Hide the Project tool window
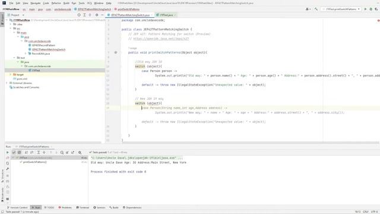380x214 pixels. pyautogui.click(x=102, y=15)
